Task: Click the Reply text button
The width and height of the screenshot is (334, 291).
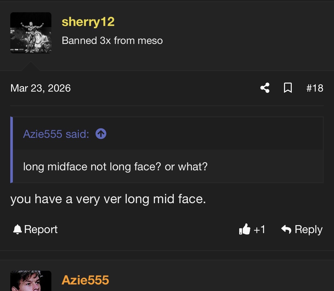Action: 308,229
